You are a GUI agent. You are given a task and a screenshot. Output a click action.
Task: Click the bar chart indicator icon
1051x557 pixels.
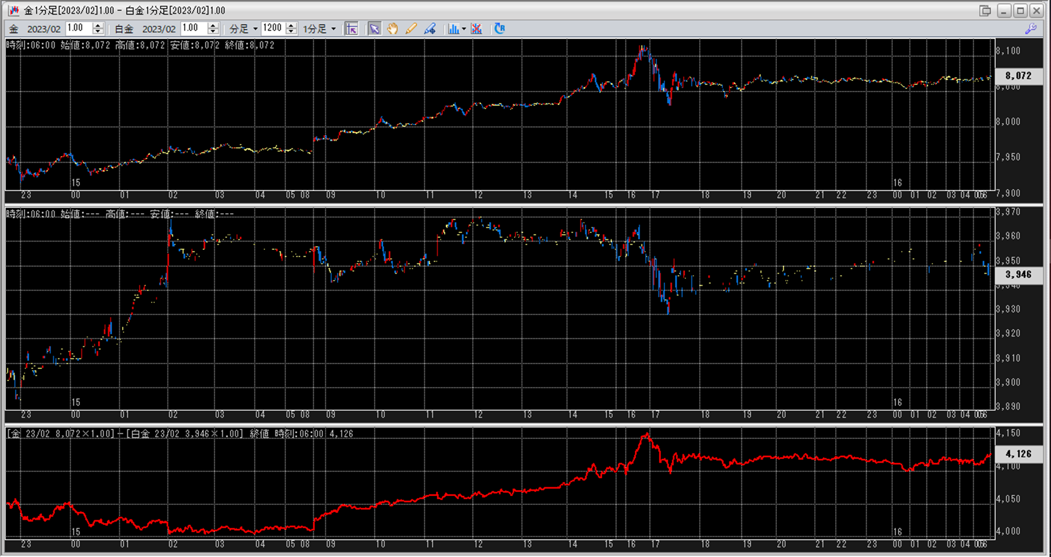click(453, 29)
